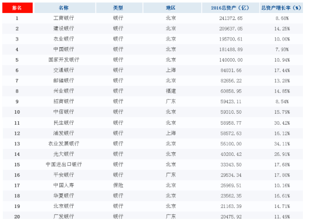The width and height of the screenshot is (309, 224).
Task: Click the 总资产增长率 column header
Action: 281,8
